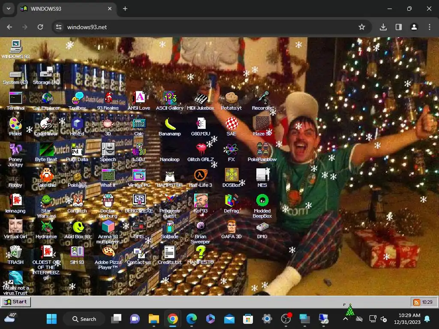This screenshot has width=439, height=329.
Task: Open the 93 Realms icon
Action: [x=108, y=101]
